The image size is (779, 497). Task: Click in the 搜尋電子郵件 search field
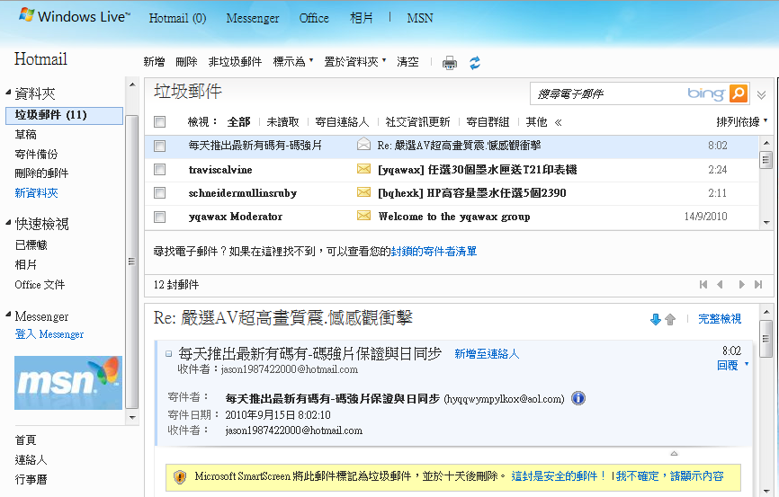pos(606,93)
